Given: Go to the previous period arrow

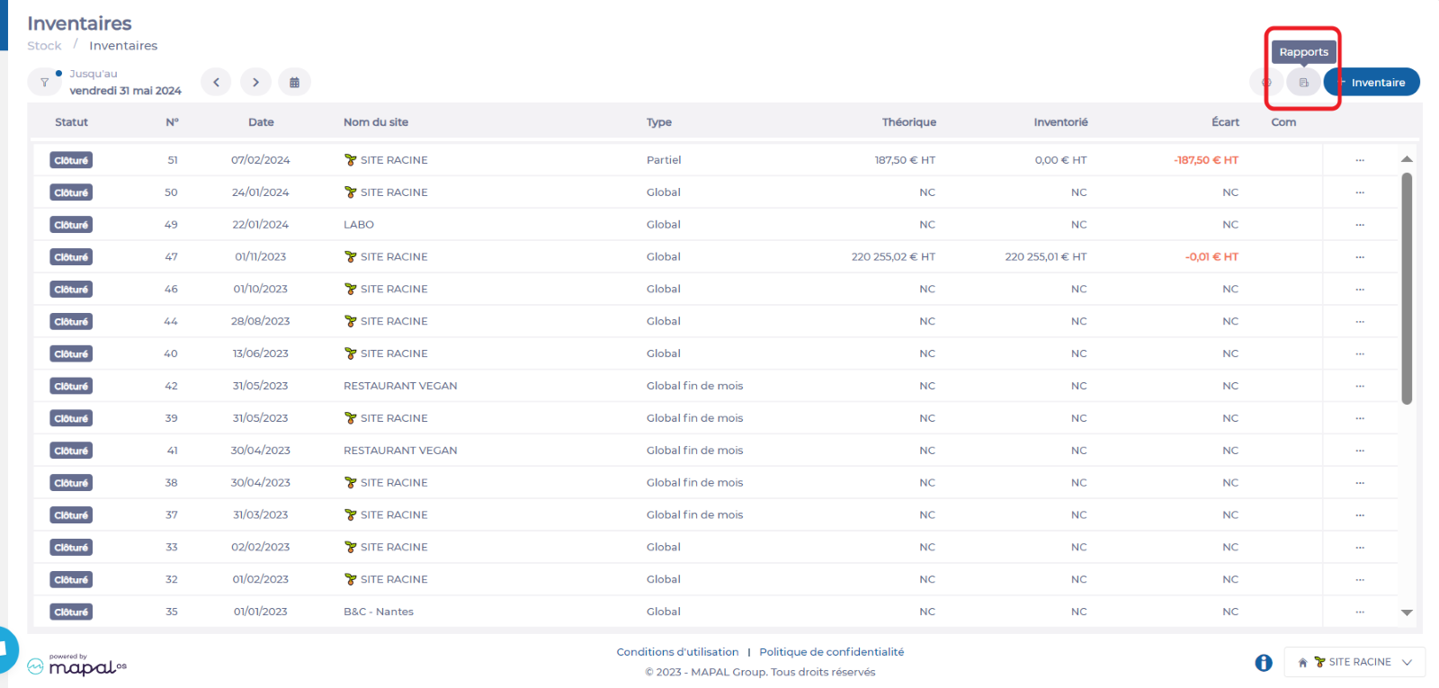Looking at the screenshot, I should click(216, 82).
